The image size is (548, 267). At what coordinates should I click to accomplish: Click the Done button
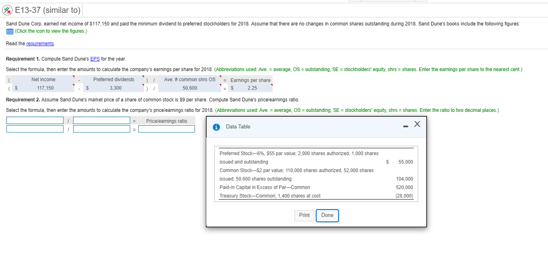pyautogui.click(x=327, y=215)
